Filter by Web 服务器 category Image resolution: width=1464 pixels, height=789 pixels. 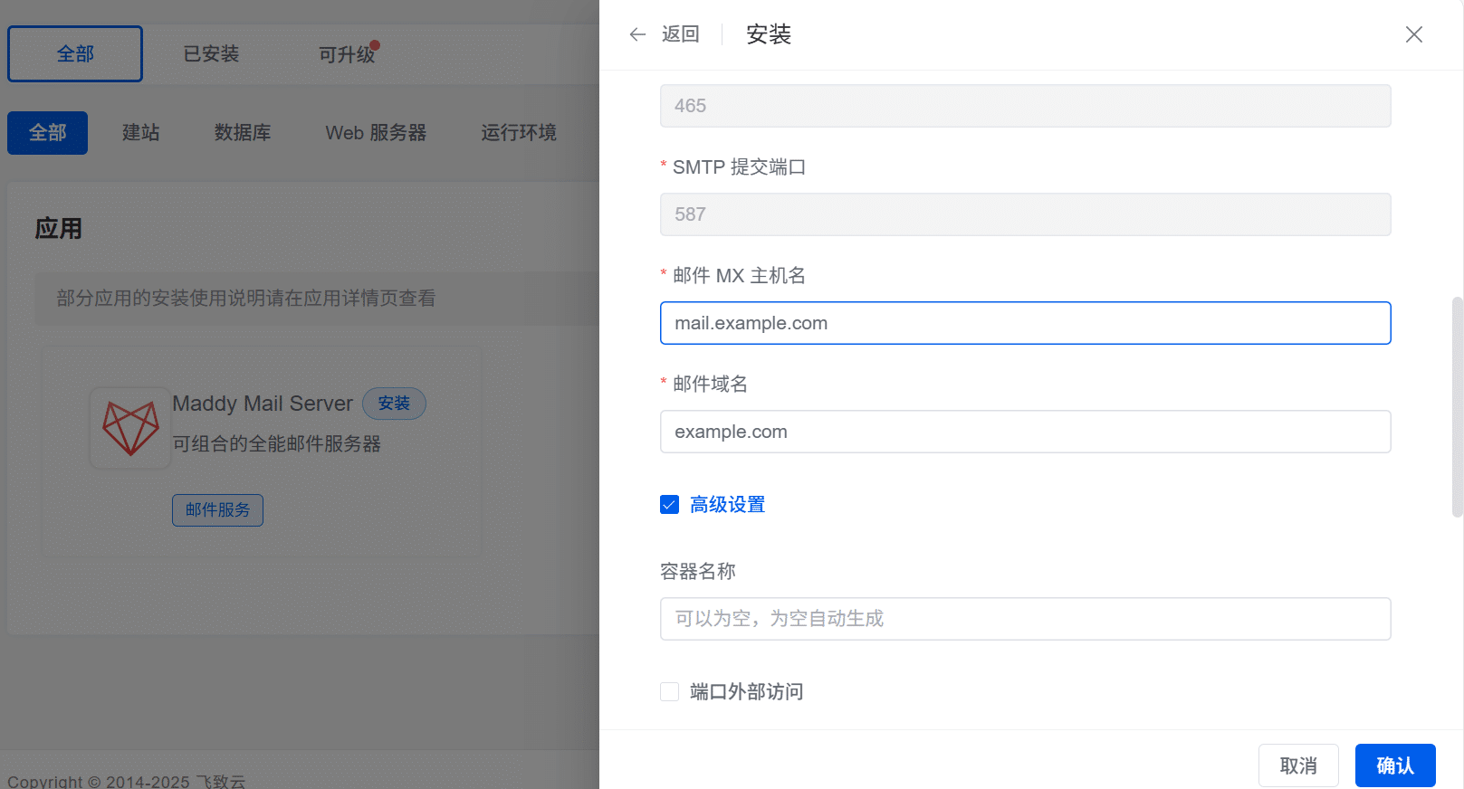[376, 133]
